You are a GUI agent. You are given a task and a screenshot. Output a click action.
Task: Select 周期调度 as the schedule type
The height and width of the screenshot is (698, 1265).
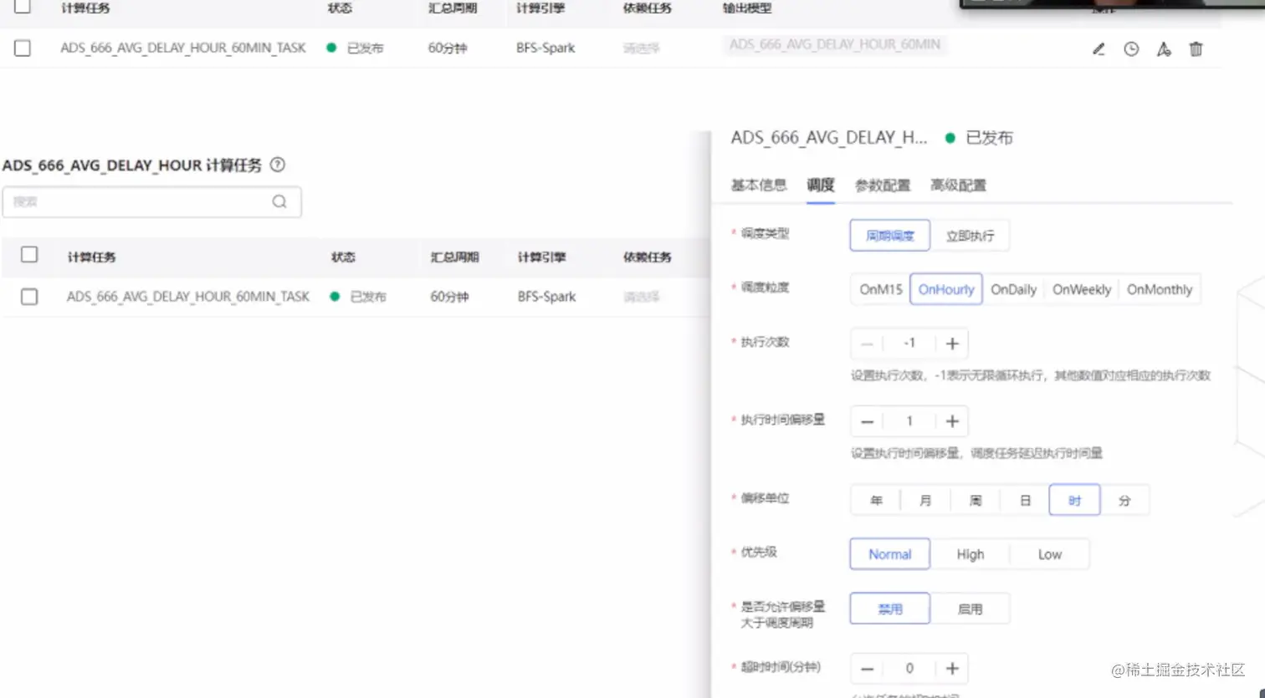coord(889,236)
